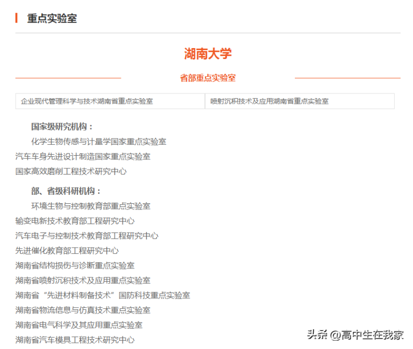Image resolution: width=413 pixels, height=349 pixels.
Task: Click 国家高效磨削工程技术研究中心 line
Action: coord(71,171)
